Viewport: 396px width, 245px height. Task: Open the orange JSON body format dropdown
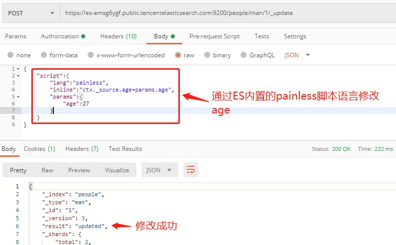pos(297,55)
